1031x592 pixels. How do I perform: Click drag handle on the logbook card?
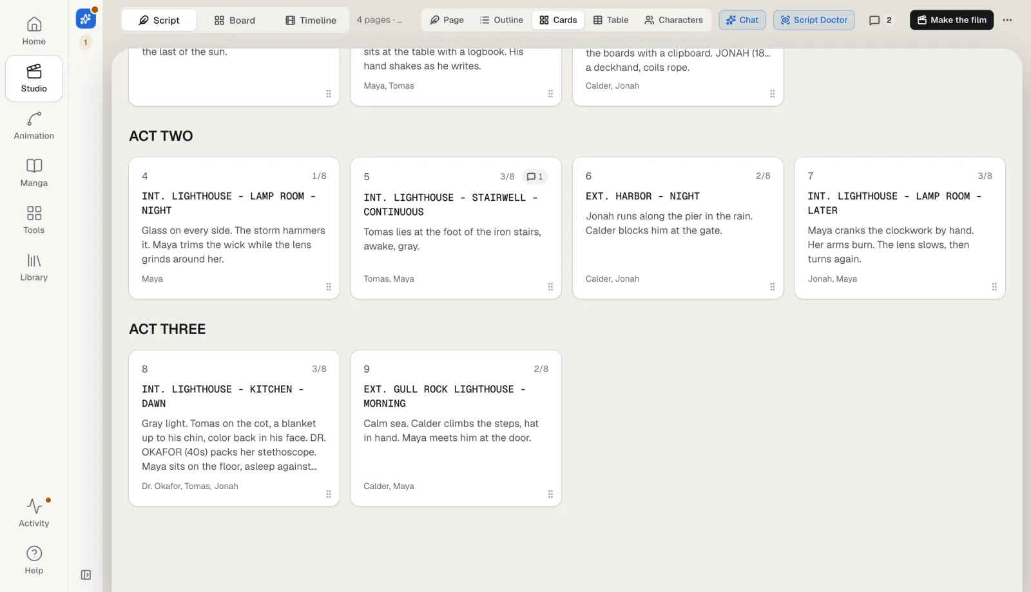tap(550, 94)
